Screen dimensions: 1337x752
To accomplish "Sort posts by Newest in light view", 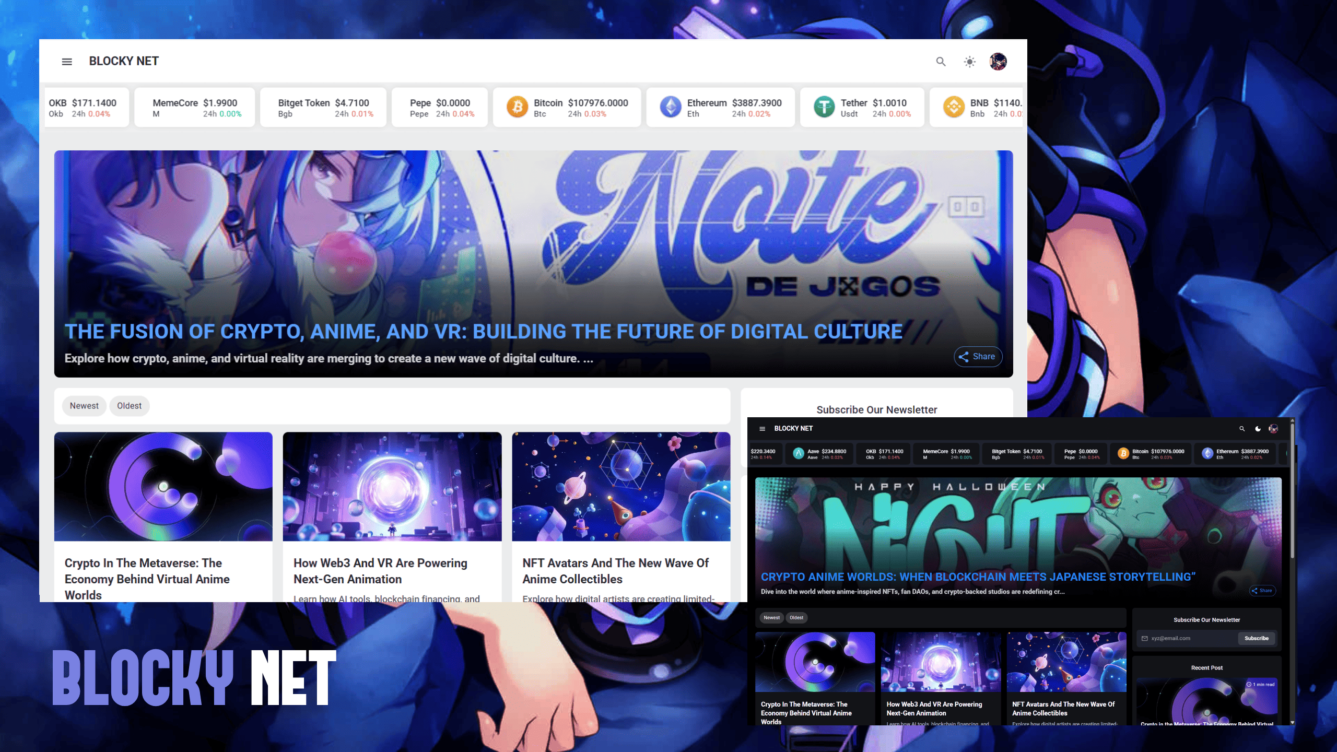I will [x=84, y=406].
